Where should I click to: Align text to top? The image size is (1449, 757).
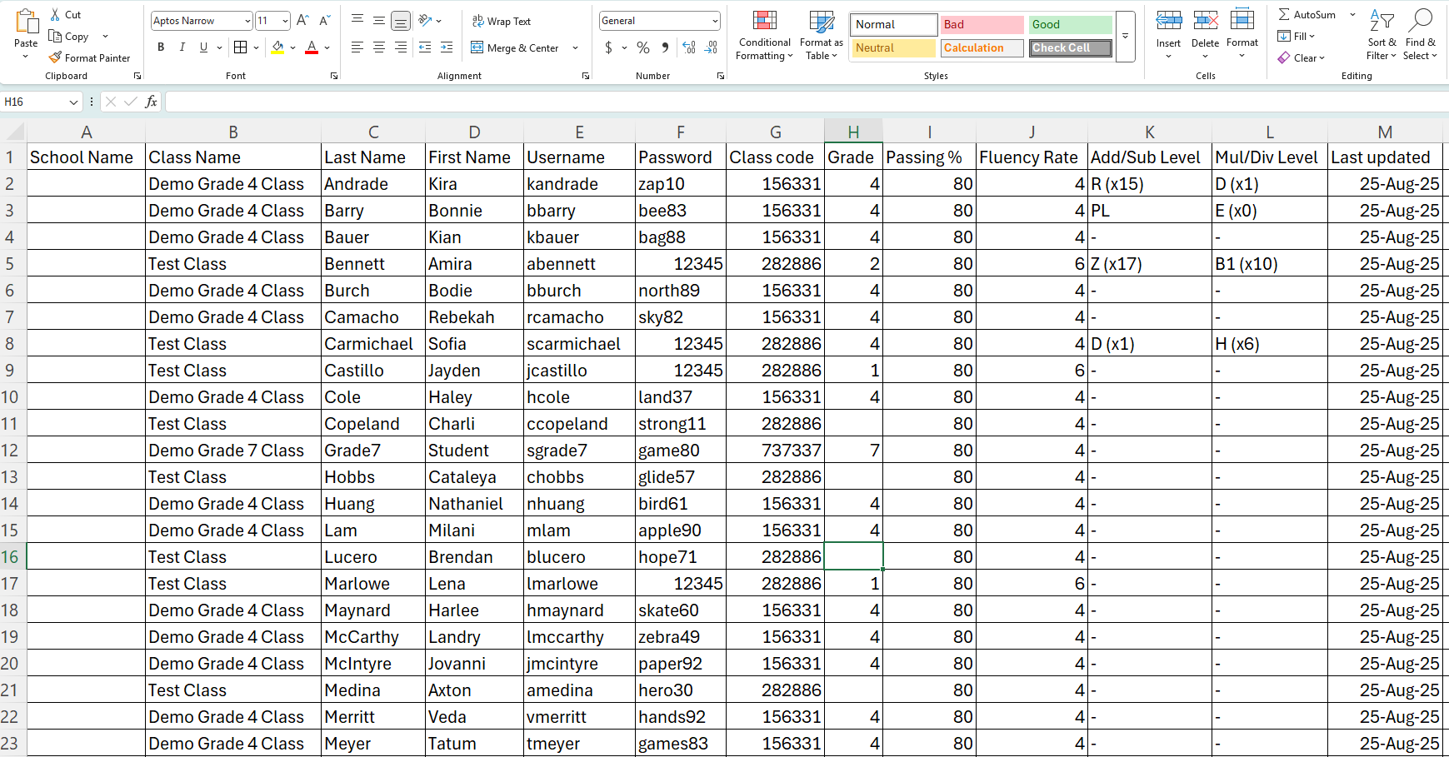click(x=357, y=20)
